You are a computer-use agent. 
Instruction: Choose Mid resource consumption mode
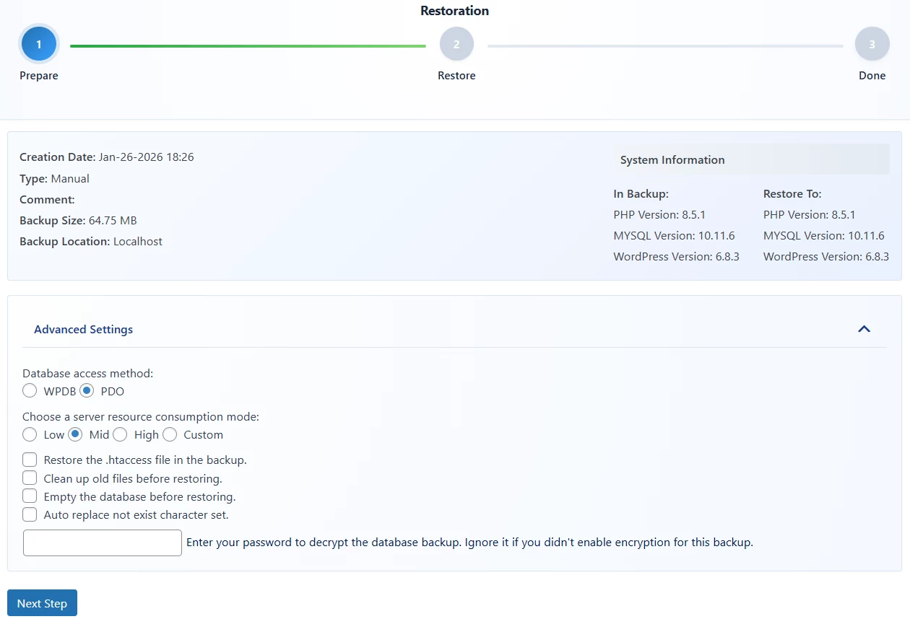click(x=75, y=434)
